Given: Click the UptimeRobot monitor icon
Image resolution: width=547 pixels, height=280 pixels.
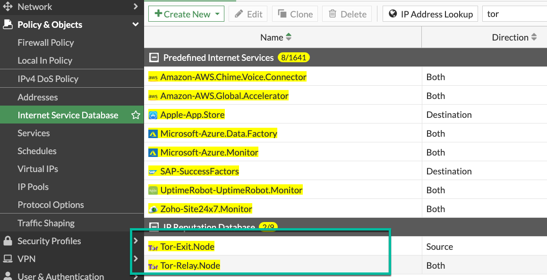Looking at the screenshot, I should (153, 190).
